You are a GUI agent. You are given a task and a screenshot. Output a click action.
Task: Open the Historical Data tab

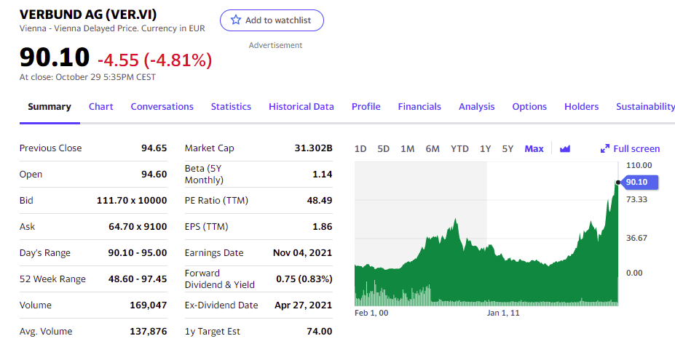coord(301,107)
